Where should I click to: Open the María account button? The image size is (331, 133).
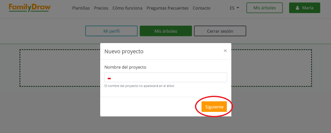(304, 8)
